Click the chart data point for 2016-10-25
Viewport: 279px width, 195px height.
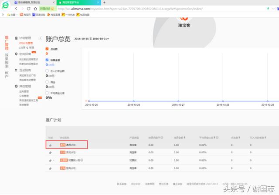pos(89,101)
